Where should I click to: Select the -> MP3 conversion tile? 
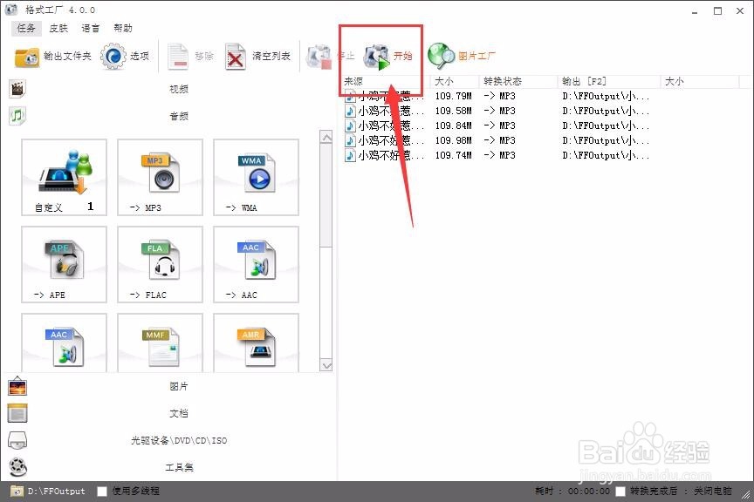160,177
